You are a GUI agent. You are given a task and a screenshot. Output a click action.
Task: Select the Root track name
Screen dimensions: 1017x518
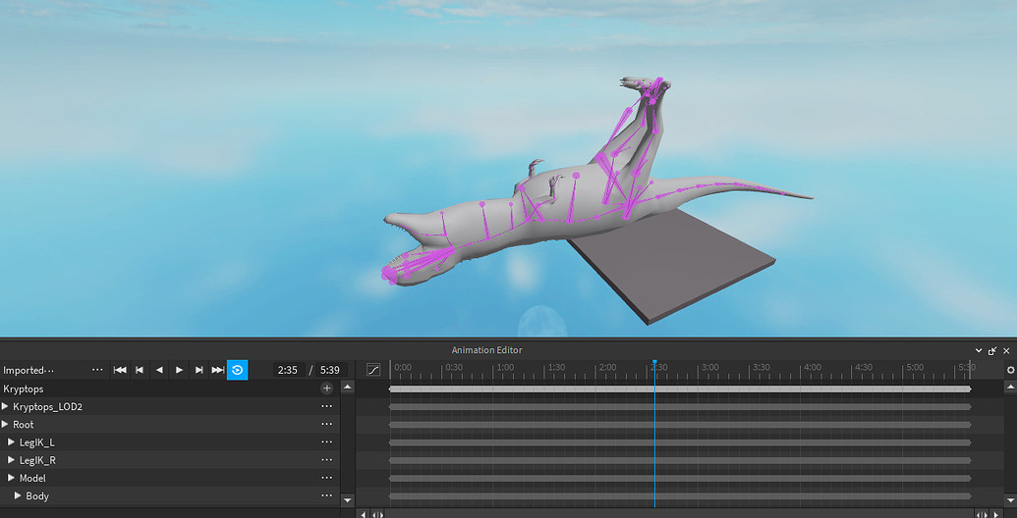pos(24,425)
